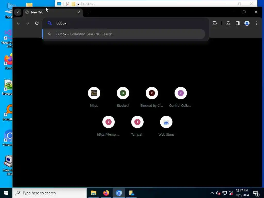Click the muted volume tray icon
Screen dimensions: 264x198
pos(218,193)
